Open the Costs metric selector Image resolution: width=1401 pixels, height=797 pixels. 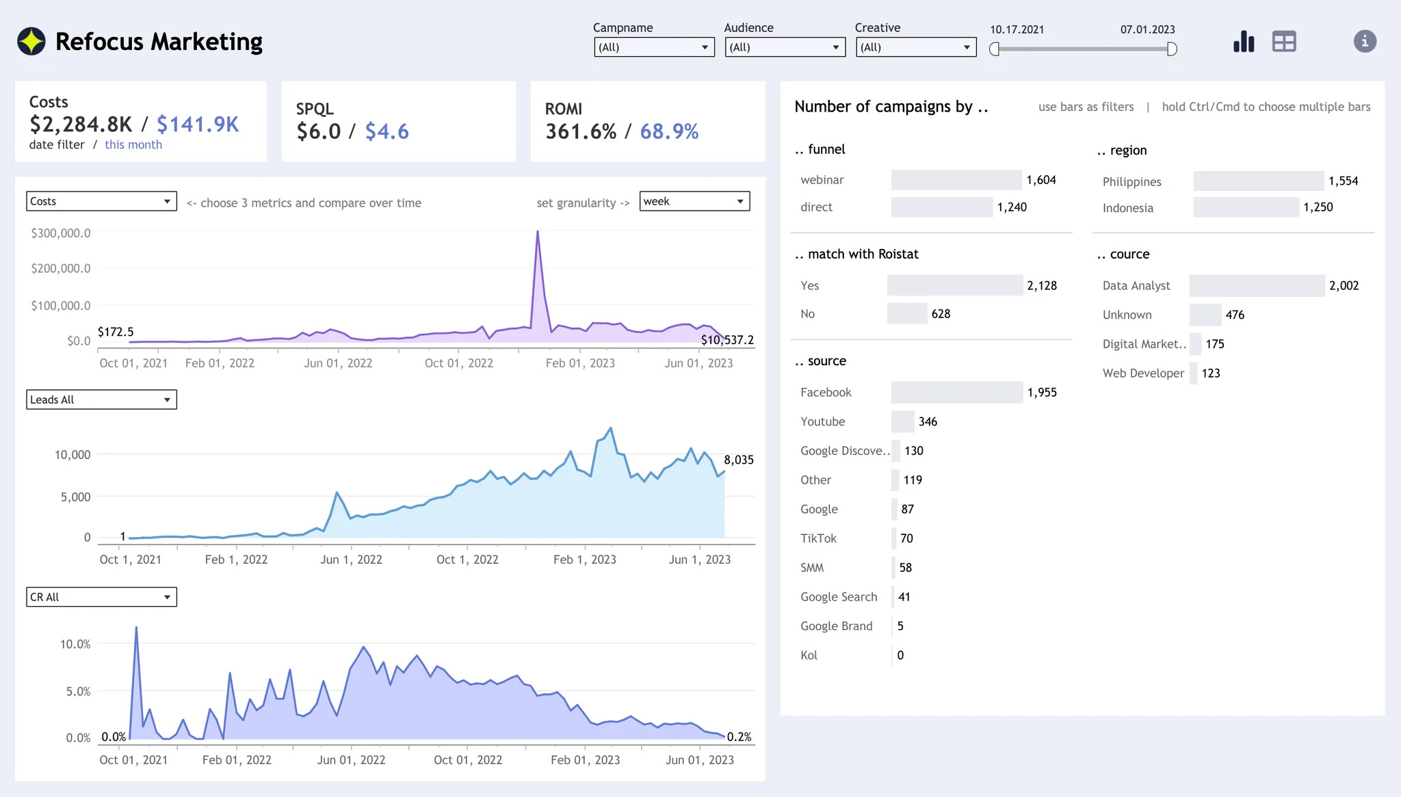click(x=101, y=201)
